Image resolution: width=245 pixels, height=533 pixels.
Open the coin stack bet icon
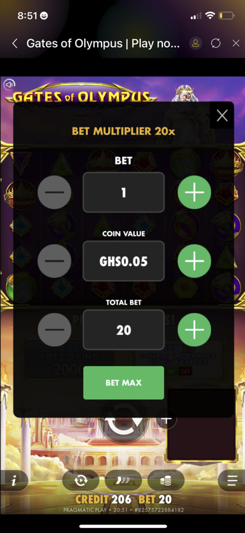click(166, 480)
